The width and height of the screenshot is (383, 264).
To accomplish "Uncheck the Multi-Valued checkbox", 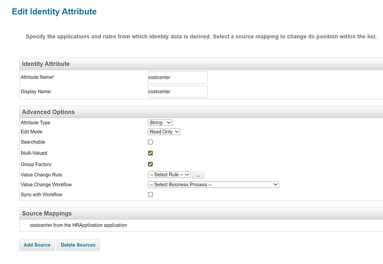I will pyautogui.click(x=150, y=153).
